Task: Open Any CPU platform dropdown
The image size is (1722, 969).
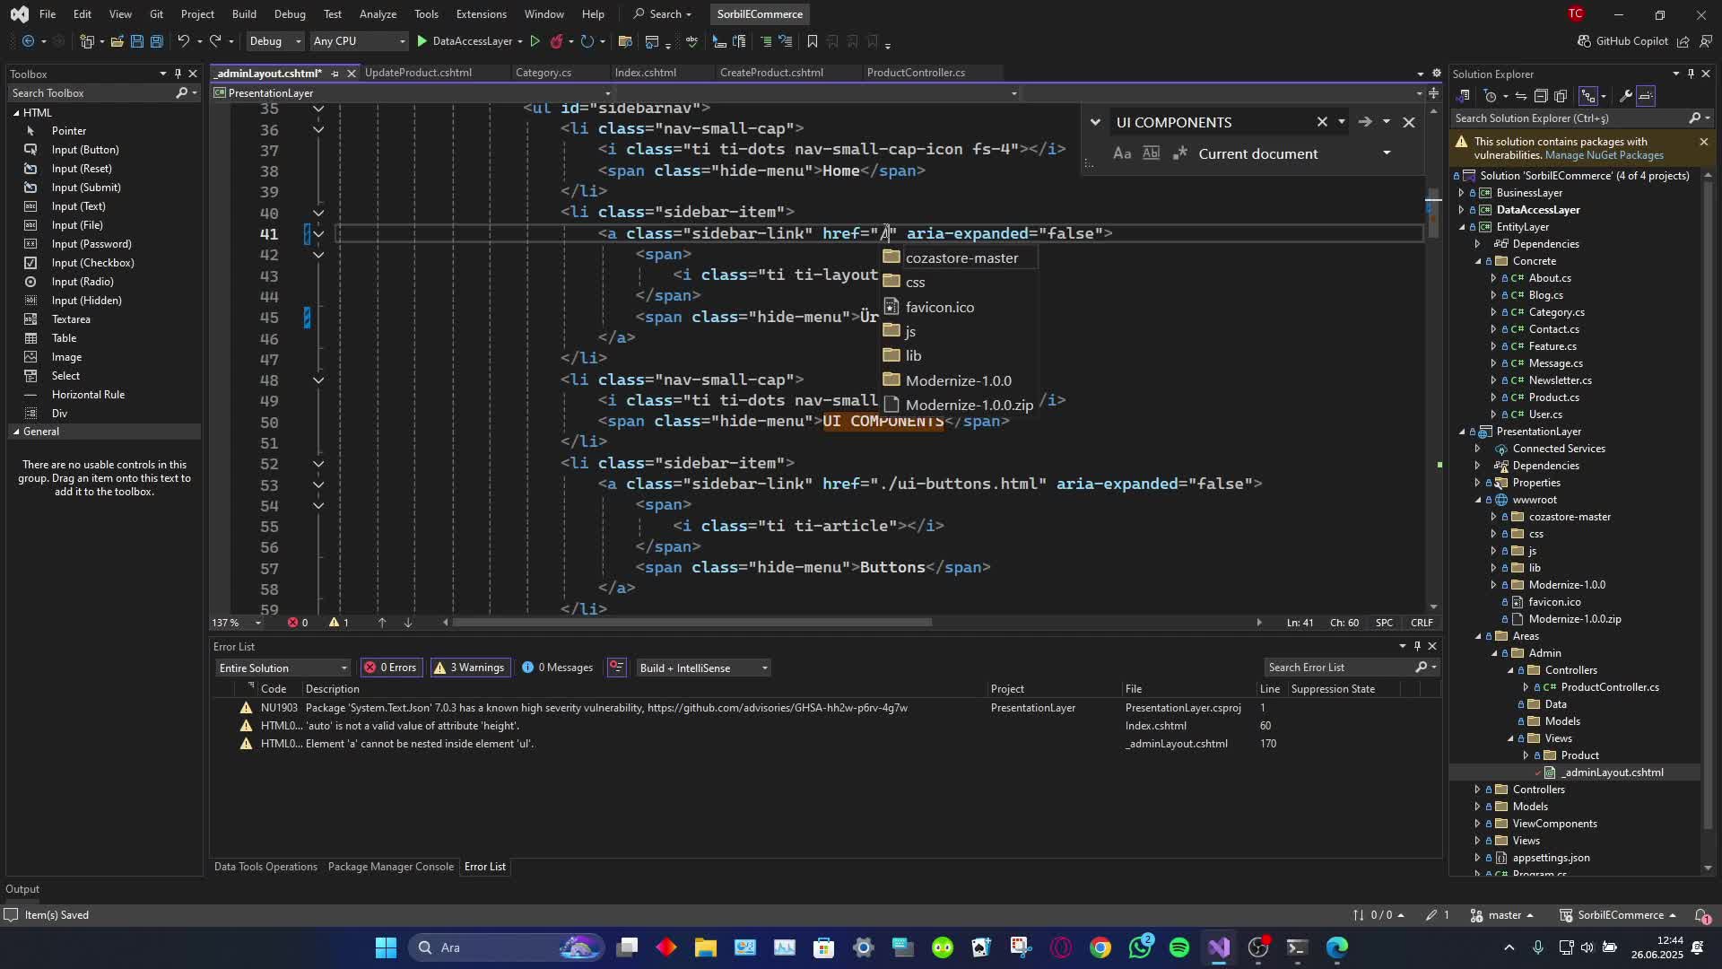Action: click(359, 41)
